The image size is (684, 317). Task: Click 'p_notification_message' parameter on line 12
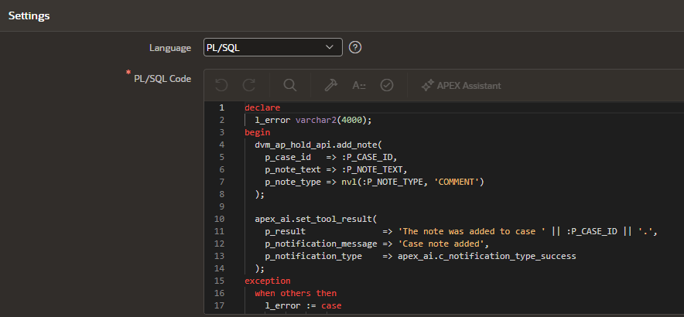pos(321,244)
